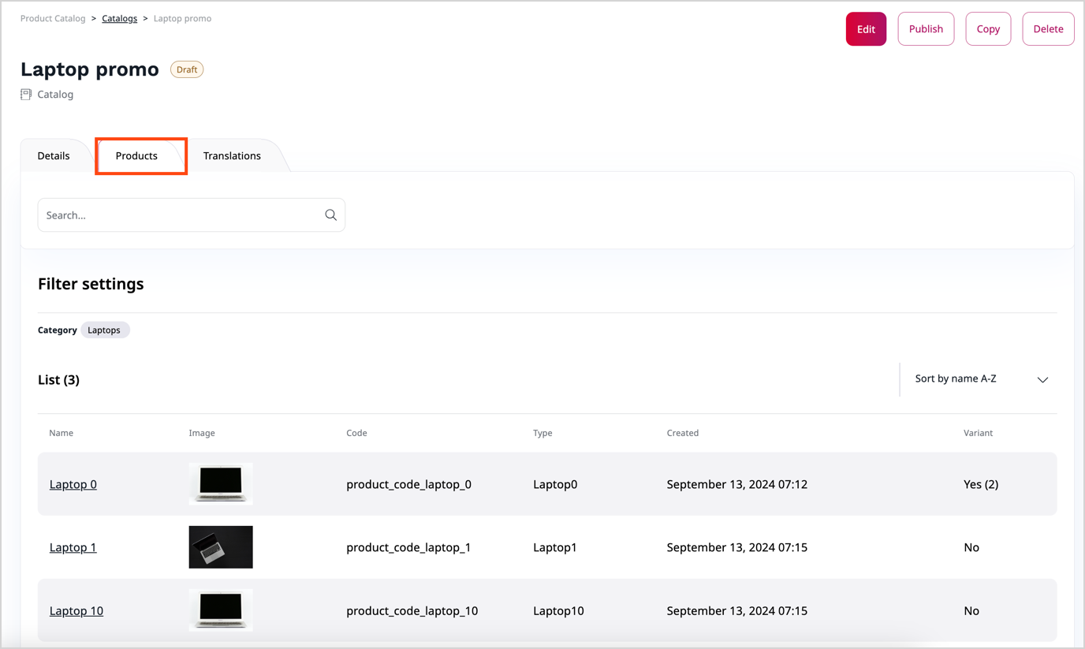Click the Edit button
The image size is (1085, 649).
coord(866,29)
